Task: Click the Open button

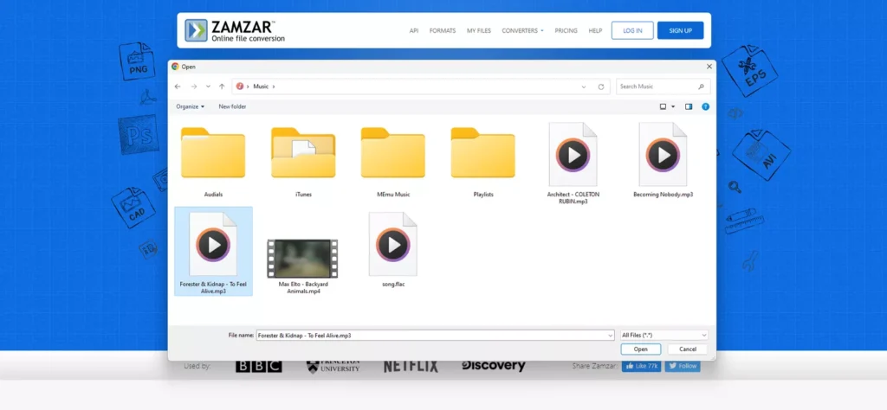Action: (640, 349)
